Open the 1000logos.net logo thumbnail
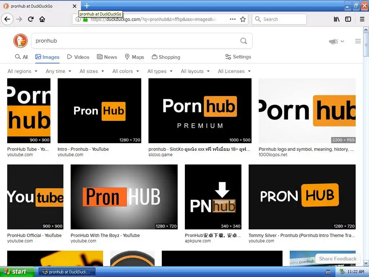369x277 pixels. [307, 111]
